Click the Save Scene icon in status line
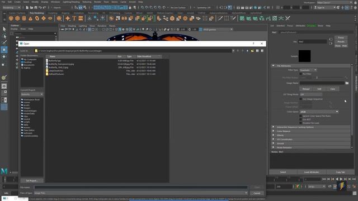The width and height of the screenshot is (358, 201). pyautogui.click(x=36, y=7)
